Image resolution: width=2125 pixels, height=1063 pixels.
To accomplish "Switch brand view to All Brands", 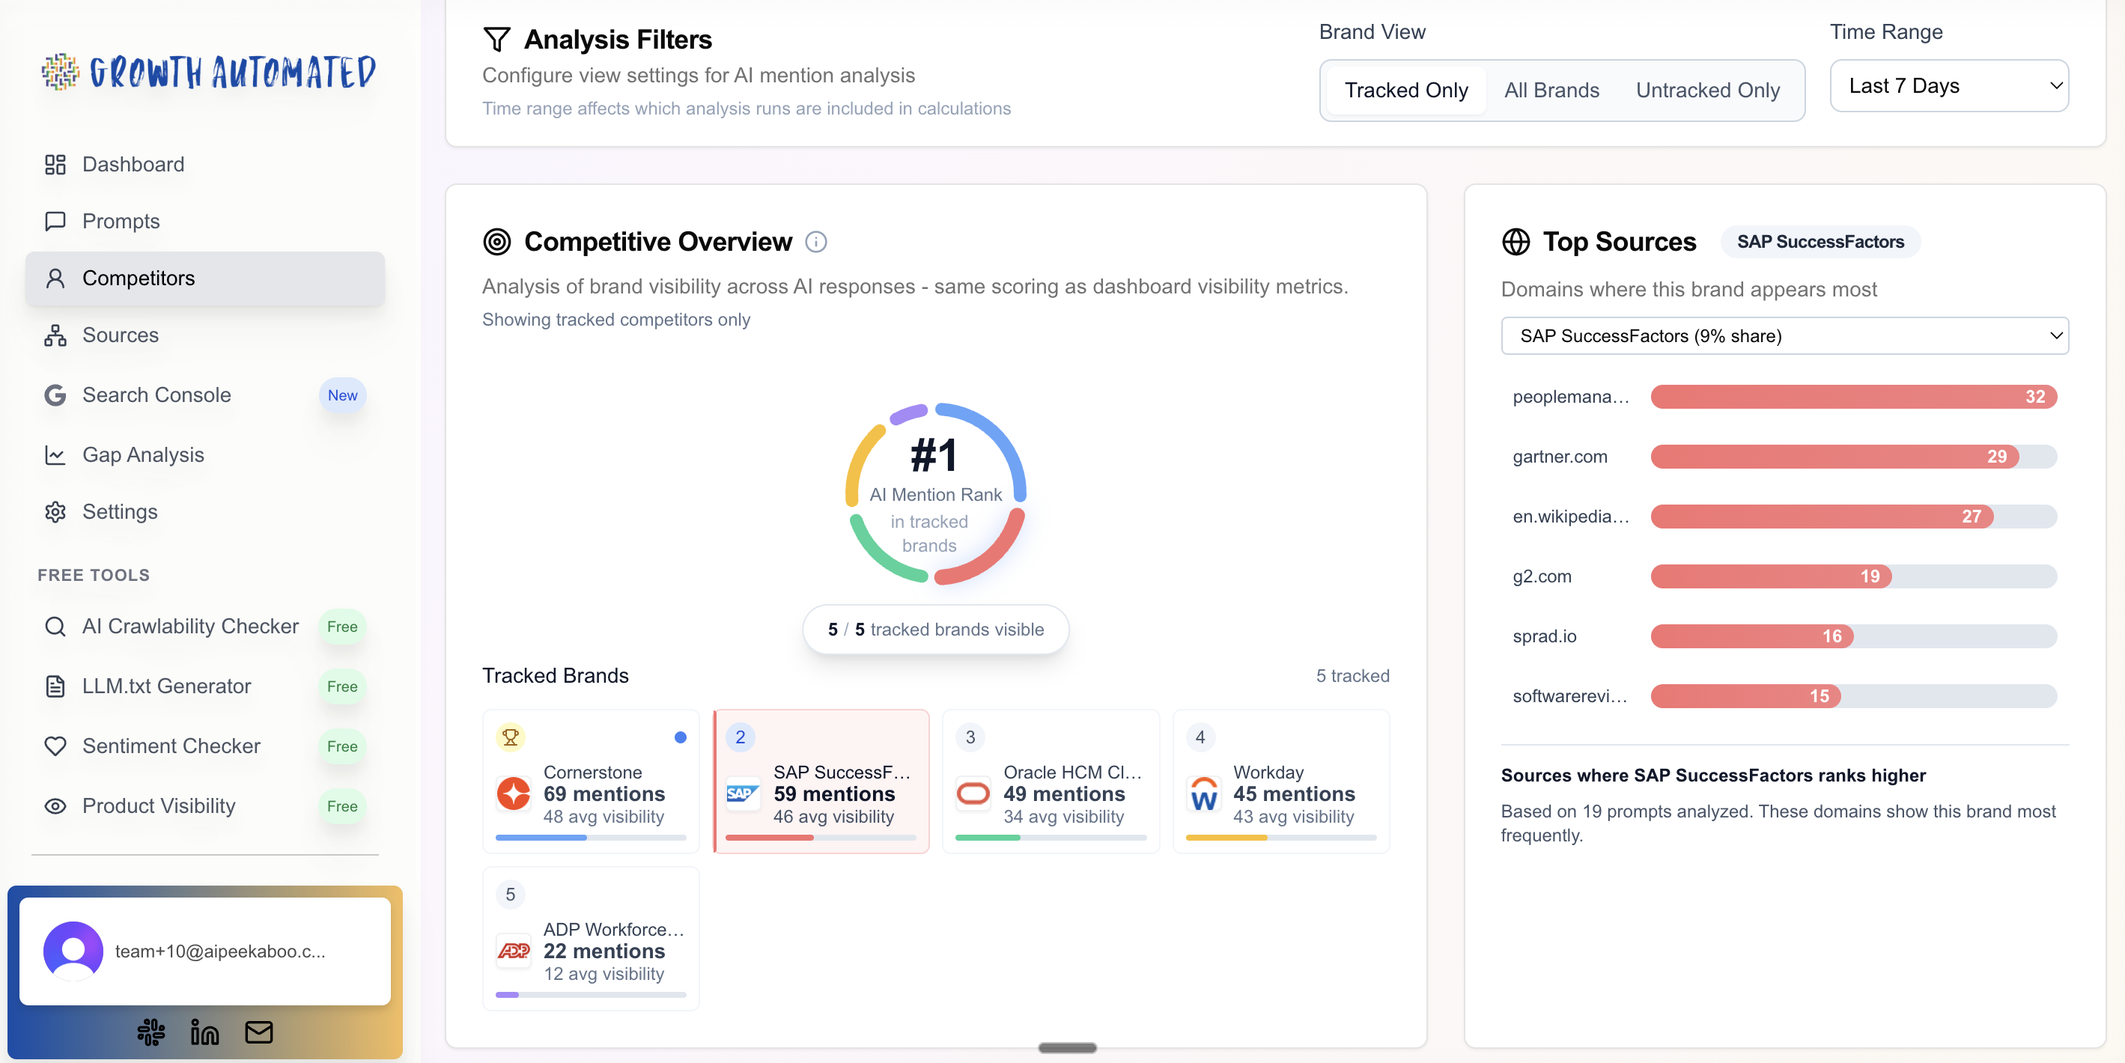I will [x=1551, y=90].
